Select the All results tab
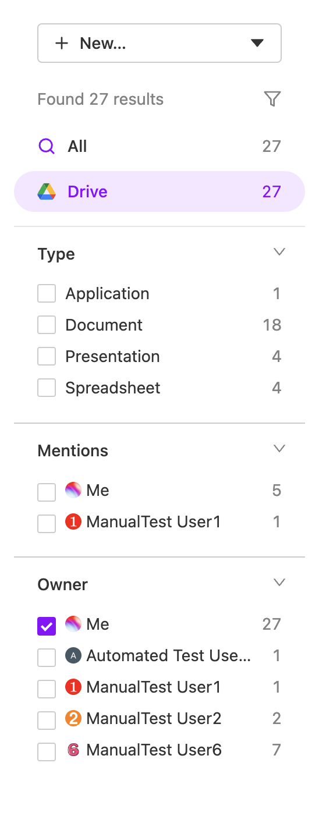The height and width of the screenshot is (816, 326). 160,146
